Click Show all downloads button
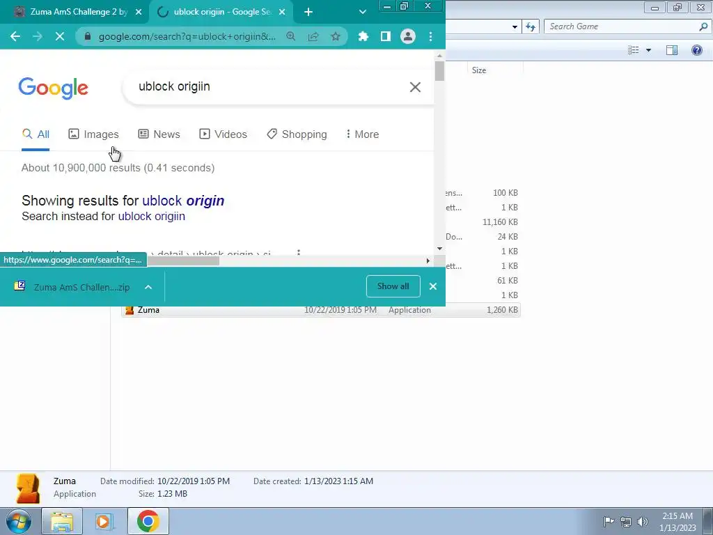 (393, 286)
